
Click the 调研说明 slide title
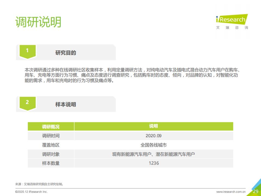click(38, 22)
